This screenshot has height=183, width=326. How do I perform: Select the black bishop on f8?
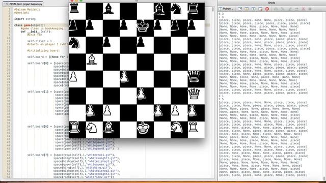159,9
